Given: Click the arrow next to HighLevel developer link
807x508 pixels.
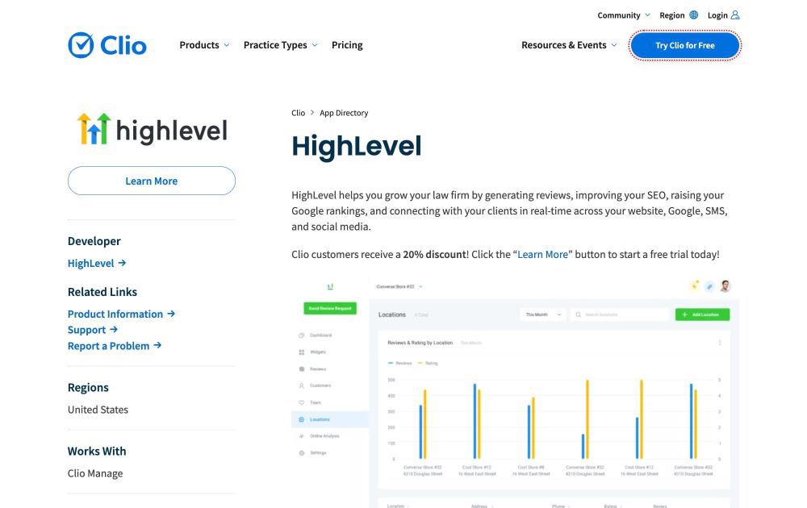Looking at the screenshot, I should tap(122, 263).
